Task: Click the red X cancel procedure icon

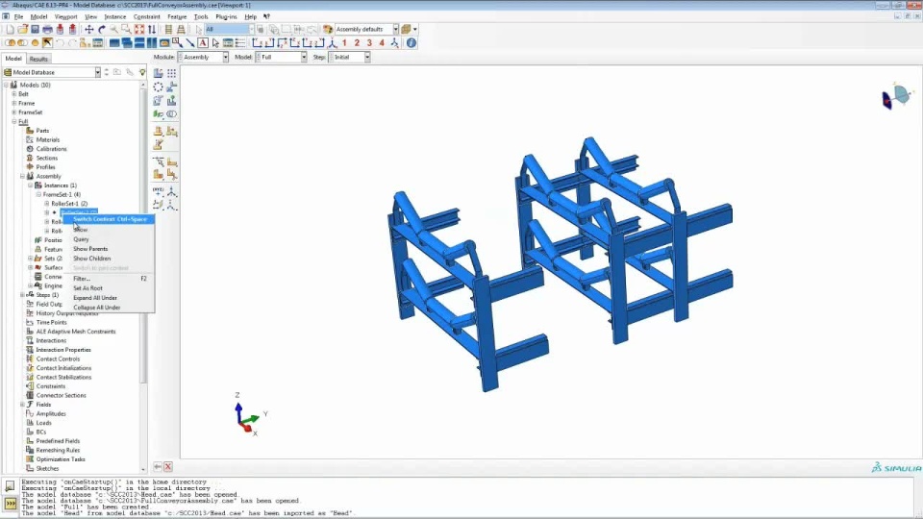Action: click(167, 467)
